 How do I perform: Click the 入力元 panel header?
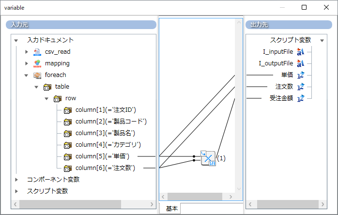(81, 25)
